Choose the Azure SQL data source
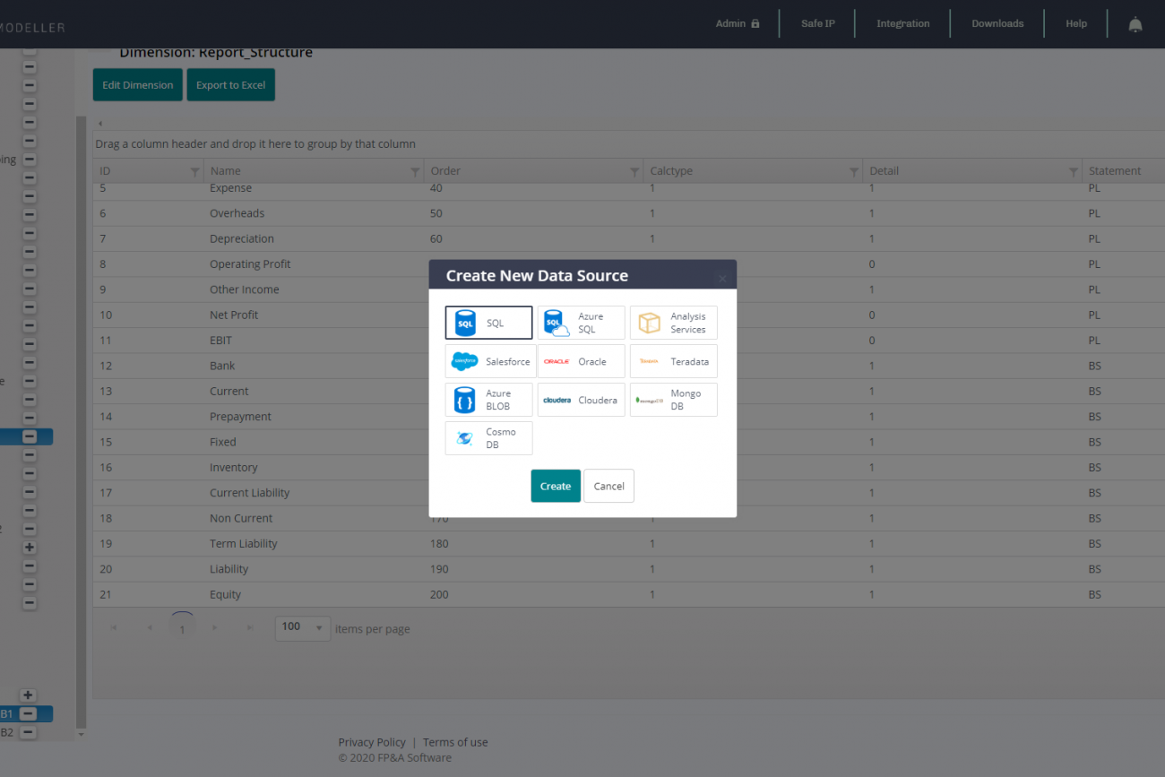 click(581, 323)
